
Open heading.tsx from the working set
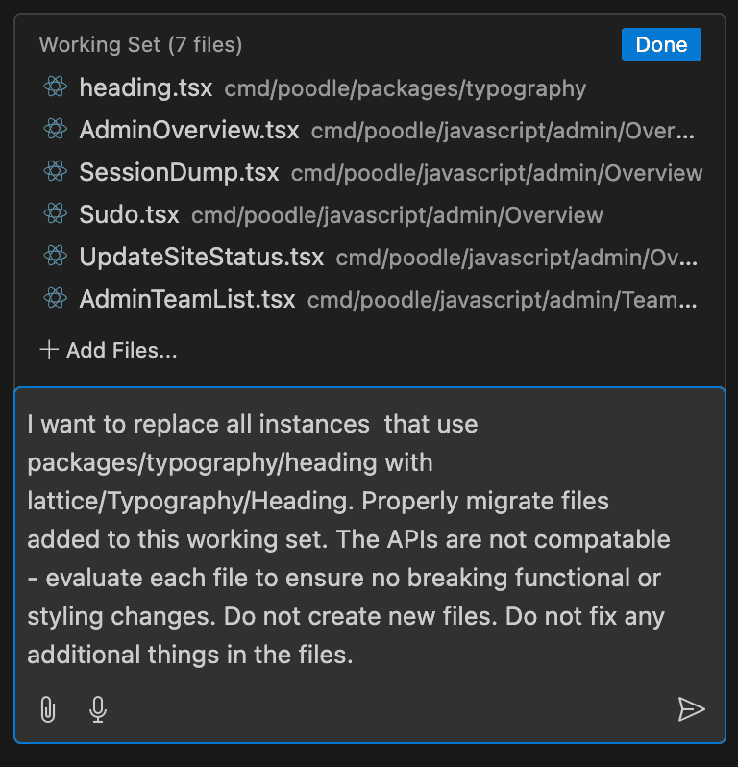tap(146, 88)
